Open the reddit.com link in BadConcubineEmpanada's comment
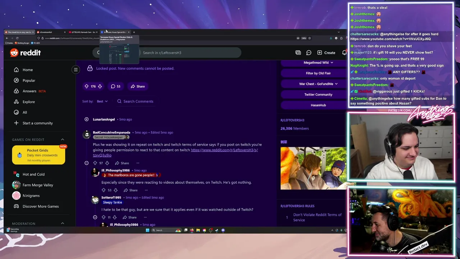Image resolution: width=460 pixels, height=259 pixels. [224, 150]
